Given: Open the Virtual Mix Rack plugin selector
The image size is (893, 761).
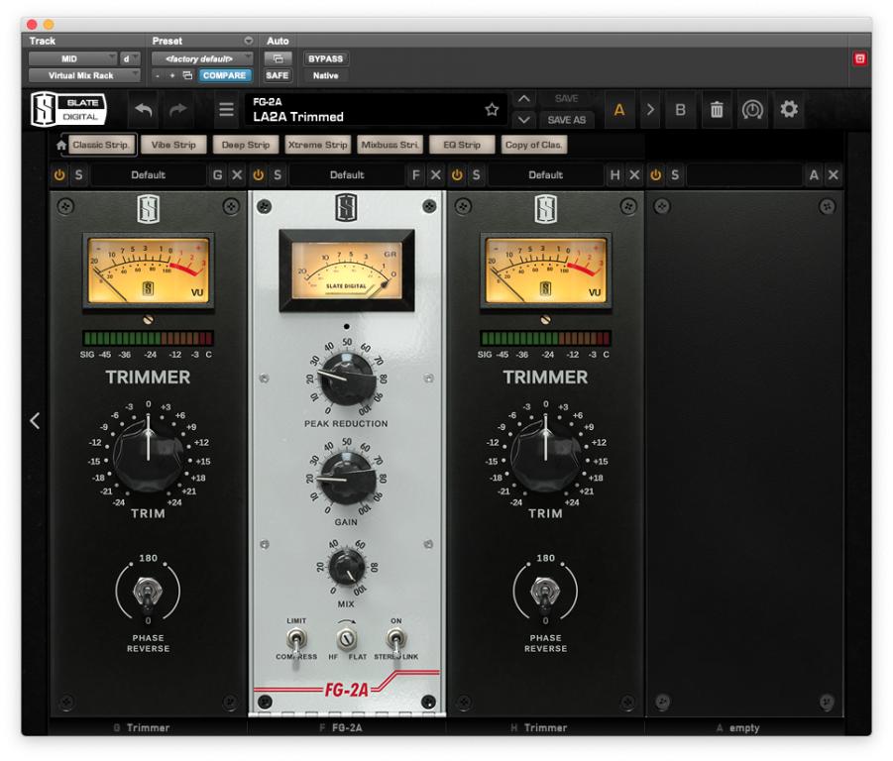Looking at the screenshot, I should tap(84, 75).
